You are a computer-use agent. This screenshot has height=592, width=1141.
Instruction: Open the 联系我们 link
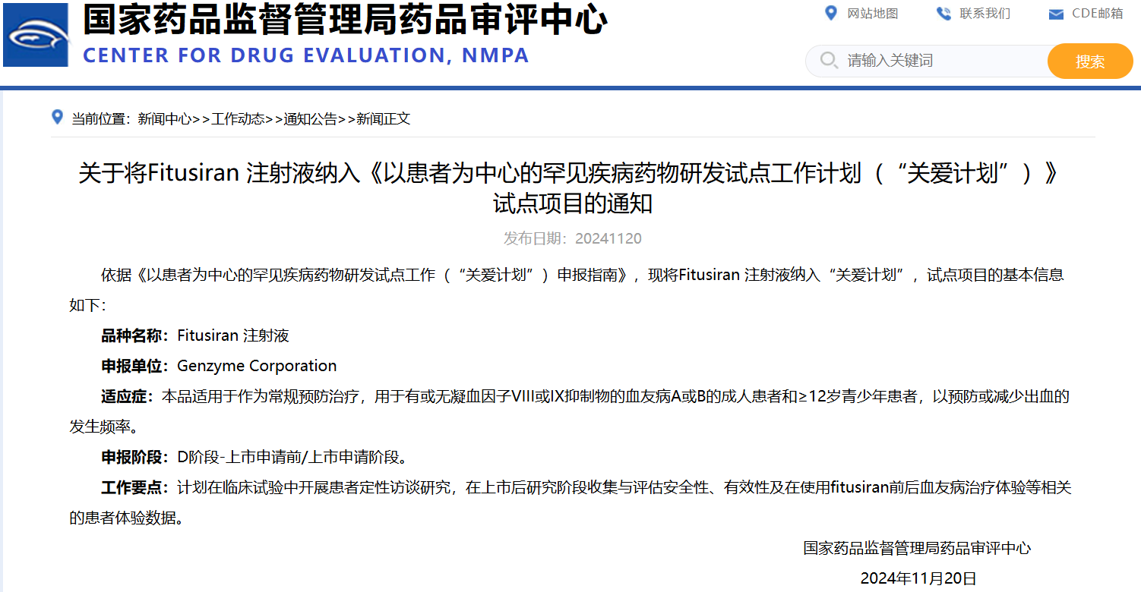(985, 13)
